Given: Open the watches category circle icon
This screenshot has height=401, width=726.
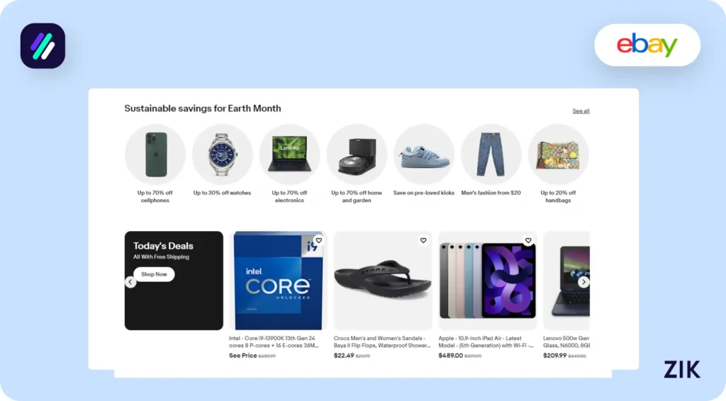Looking at the screenshot, I should click(223, 154).
